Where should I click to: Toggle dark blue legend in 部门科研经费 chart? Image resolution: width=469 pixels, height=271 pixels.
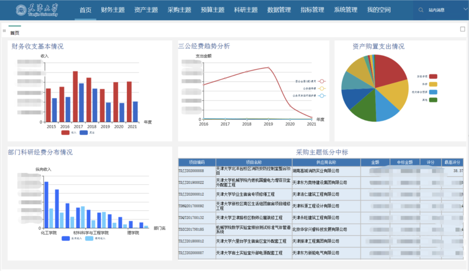point(66,238)
